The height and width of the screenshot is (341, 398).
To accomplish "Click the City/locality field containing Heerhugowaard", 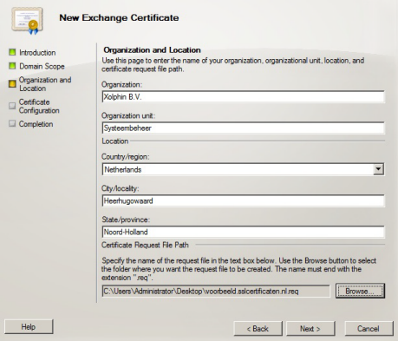I will [x=243, y=200].
